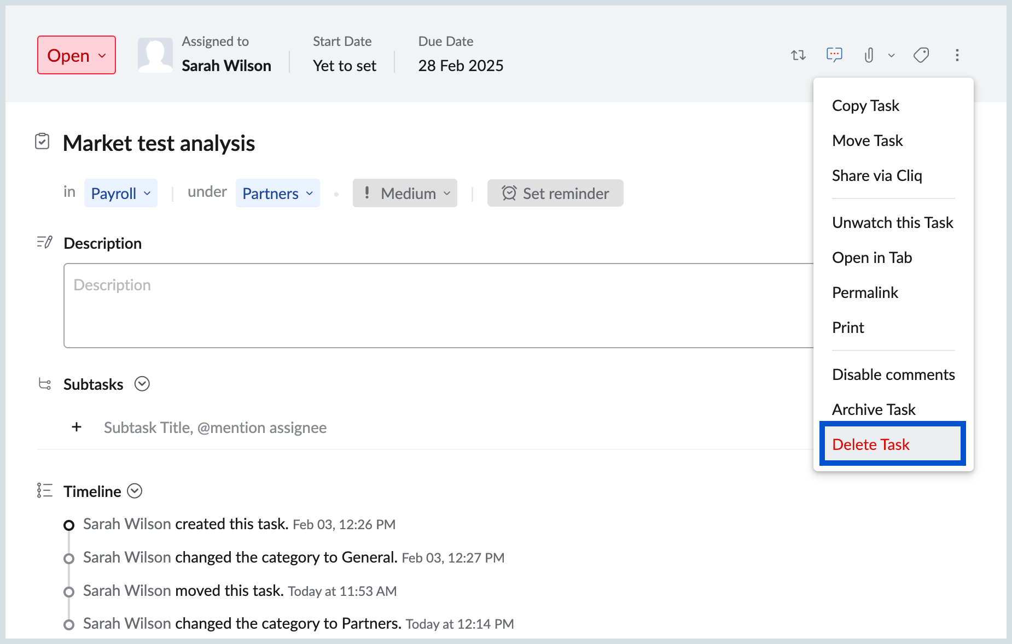Collapse the Subtasks section

tap(142, 384)
